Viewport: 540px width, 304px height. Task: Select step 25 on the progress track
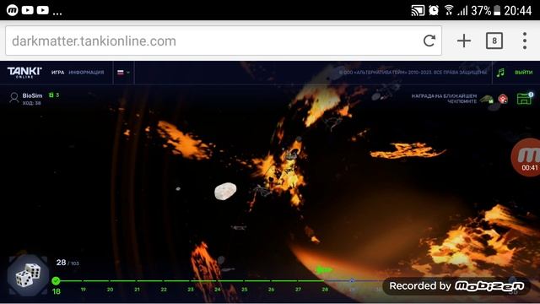(x=245, y=289)
